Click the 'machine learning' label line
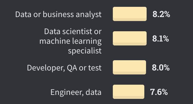This screenshot has width=193, height=104. coord(70,41)
